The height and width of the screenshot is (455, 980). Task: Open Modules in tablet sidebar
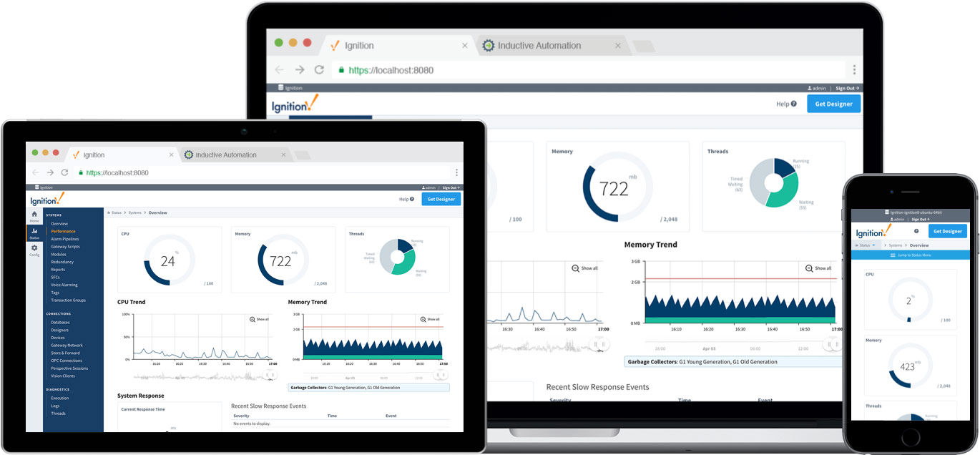pos(59,254)
